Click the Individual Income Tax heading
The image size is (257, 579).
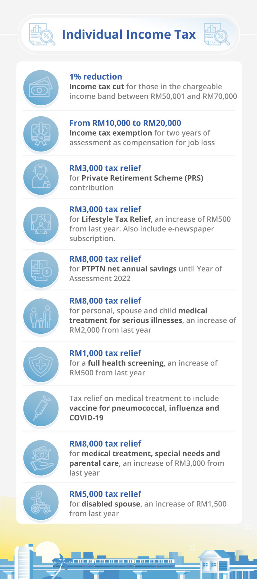coord(129,34)
